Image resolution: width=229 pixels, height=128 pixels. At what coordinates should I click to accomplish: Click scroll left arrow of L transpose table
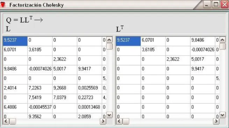[x=119, y=121]
